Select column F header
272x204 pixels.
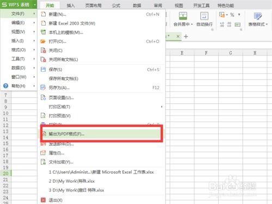(x=206, y=53)
